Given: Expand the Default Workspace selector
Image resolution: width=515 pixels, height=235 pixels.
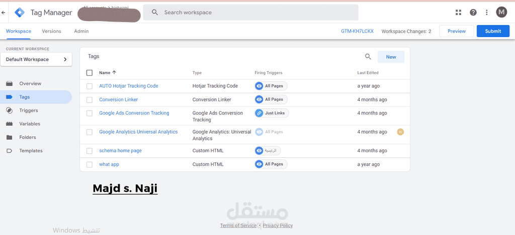Looking at the screenshot, I should tap(36, 59).
